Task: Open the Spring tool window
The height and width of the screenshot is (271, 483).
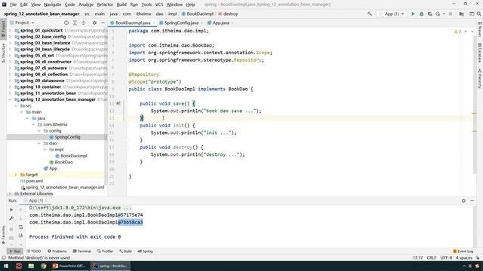Action: click(x=146, y=251)
